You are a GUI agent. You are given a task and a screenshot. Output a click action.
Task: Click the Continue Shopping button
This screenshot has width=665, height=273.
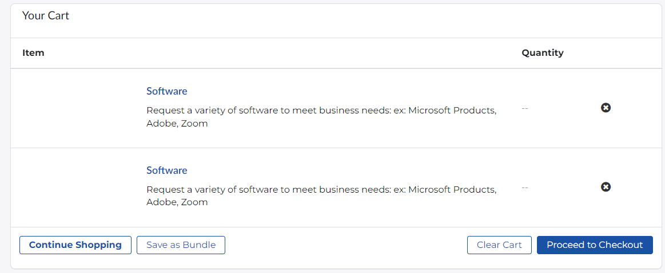pos(75,245)
